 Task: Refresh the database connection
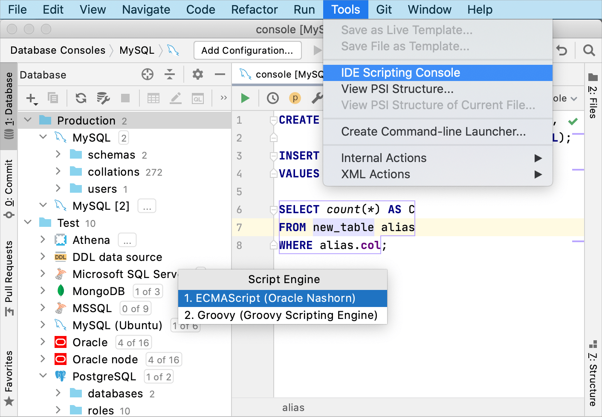80,98
